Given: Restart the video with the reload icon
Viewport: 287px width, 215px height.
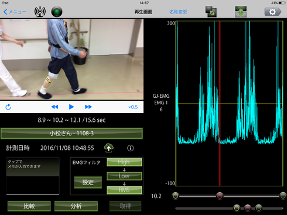Looking at the screenshot, I should pos(8,107).
